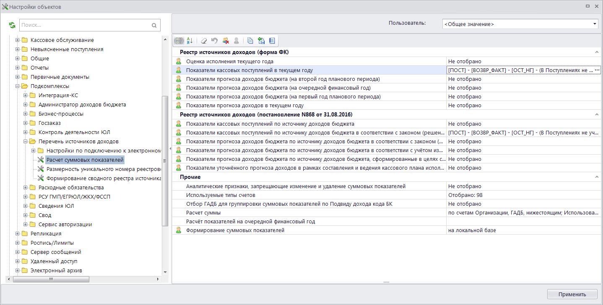This screenshot has height=305, width=603.
Task: Expand the Отчеты tree node
Action: click(18, 68)
